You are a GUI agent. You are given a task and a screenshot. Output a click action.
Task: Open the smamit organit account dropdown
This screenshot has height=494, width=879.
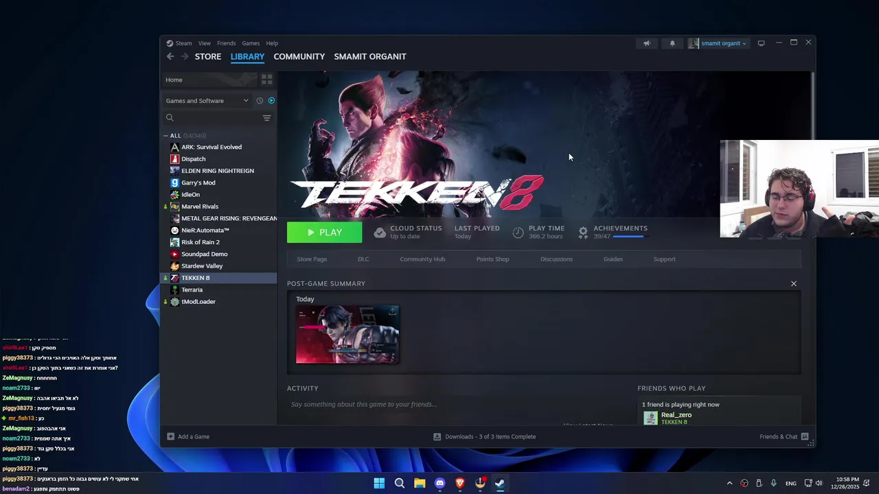[723, 43]
